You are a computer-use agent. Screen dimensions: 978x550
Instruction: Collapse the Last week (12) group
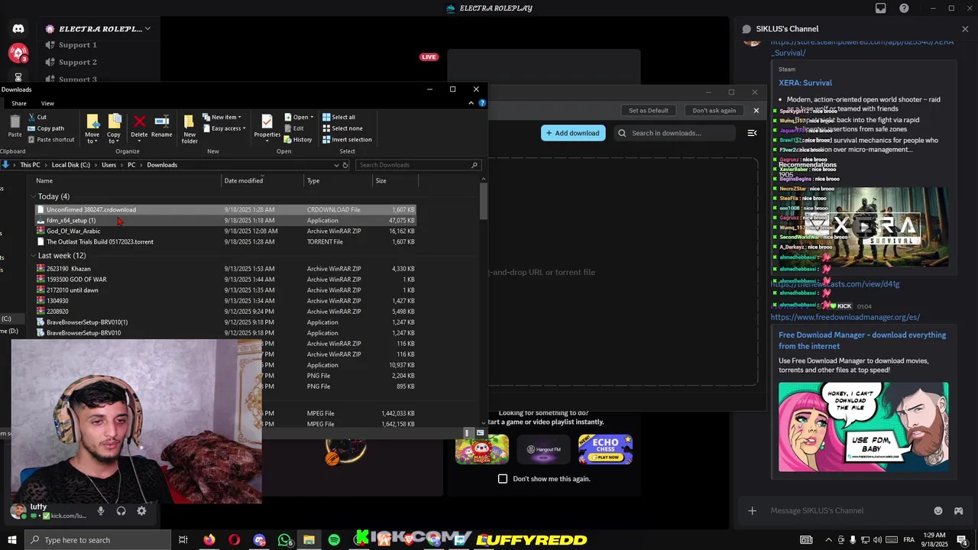click(34, 255)
